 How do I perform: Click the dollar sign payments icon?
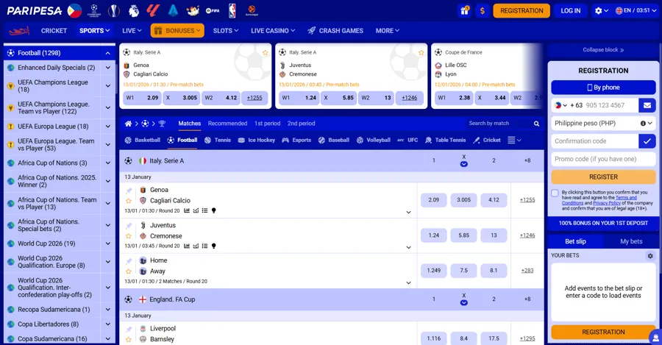(482, 10)
